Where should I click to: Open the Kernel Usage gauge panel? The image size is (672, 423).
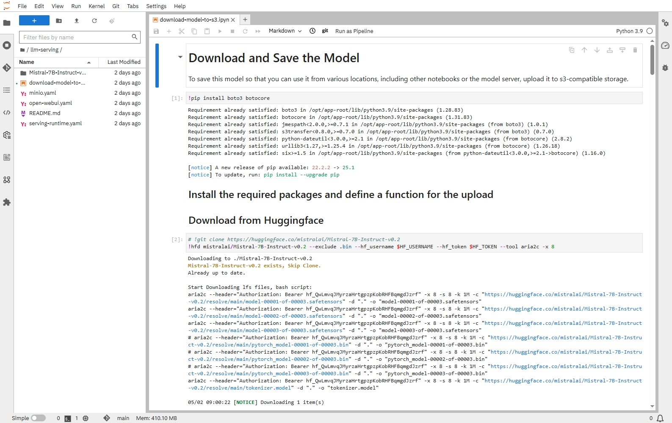[x=665, y=45]
